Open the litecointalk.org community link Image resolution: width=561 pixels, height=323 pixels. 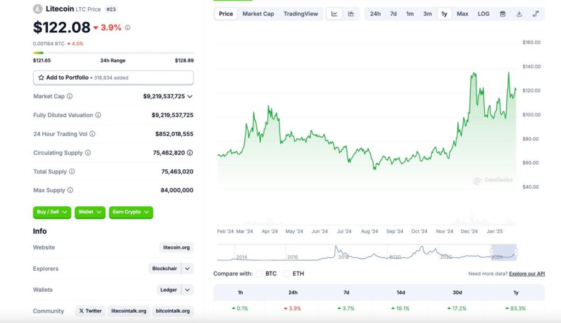pyautogui.click(x=129, y=311)
